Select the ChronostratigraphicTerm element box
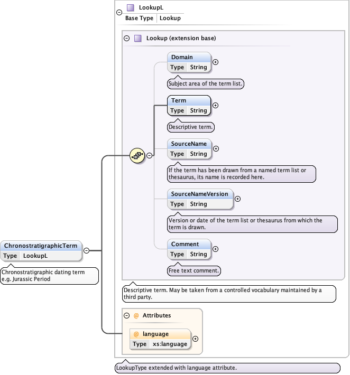This screenshot has height=375, width=350. click(x=41, y=250)
